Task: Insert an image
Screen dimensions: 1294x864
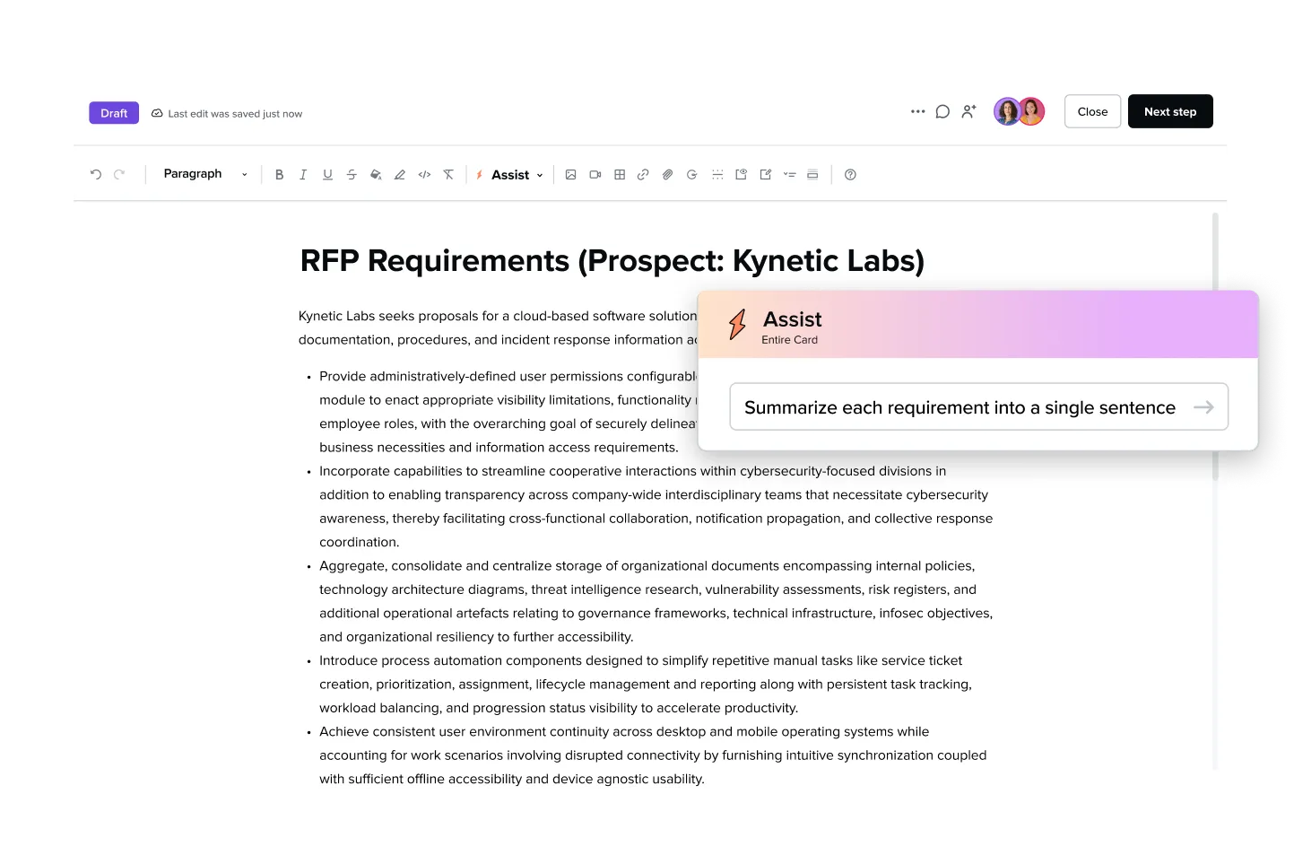Action: tap(570, 175)
